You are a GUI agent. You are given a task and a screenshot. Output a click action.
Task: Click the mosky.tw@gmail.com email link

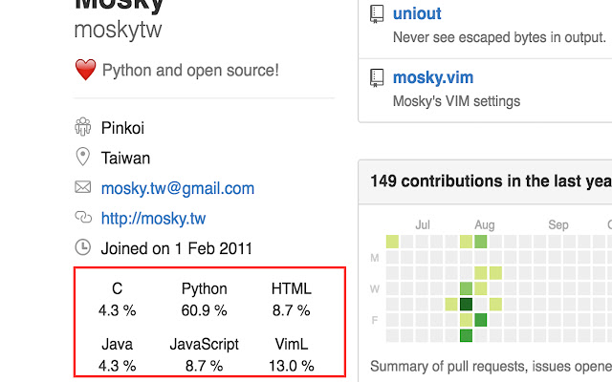pos(178,189)
